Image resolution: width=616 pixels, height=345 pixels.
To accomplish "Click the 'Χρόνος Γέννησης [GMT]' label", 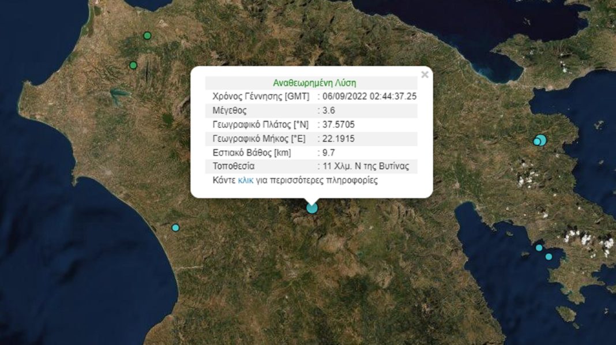I will click(261, 96).
